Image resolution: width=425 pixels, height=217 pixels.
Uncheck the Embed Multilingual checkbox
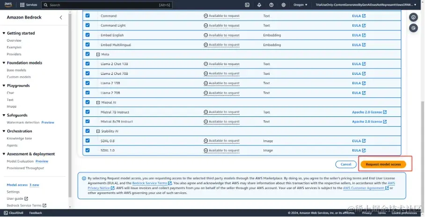click(88, 44)
